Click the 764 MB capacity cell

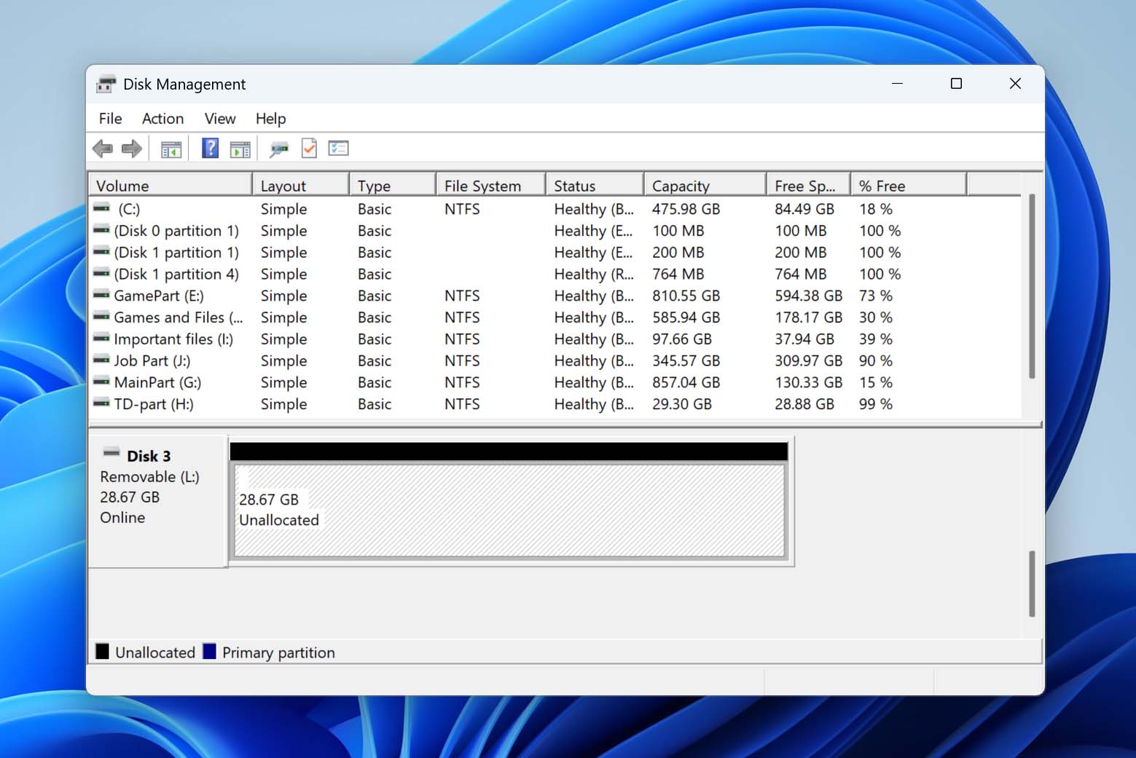point(678,275)
